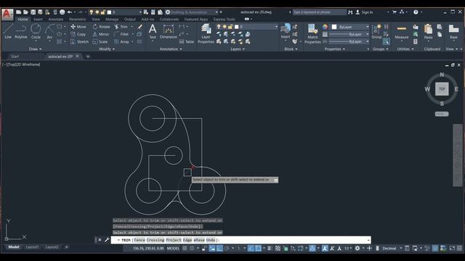The width and height of the screenshot is (465, 261).
Task: Expand the Properties panel
Action: pyautogui.click(x=335, y=49)
